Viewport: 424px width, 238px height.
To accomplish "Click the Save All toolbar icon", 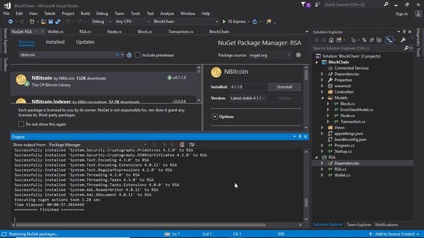I will coord(58,22).
